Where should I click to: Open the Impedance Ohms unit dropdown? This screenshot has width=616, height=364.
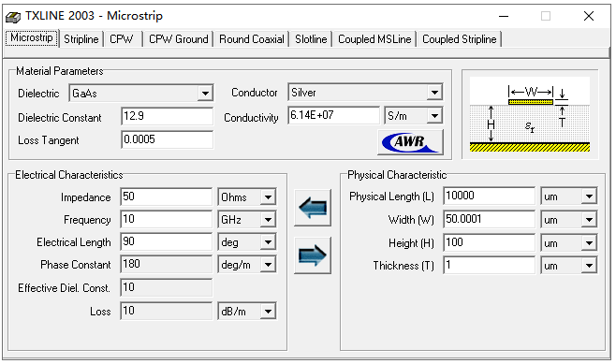269,197
